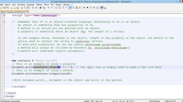Open Find with the binoculars icon
The width and height of the screenshot is (183, 102).
tap(41, 8)
